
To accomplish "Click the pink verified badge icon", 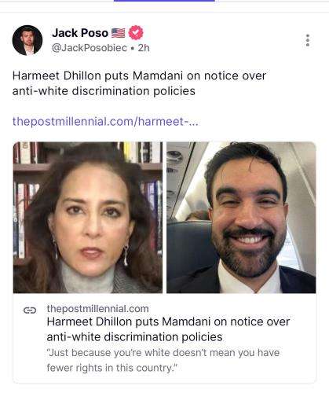I will pyautogui.click(x=136, y=33).
